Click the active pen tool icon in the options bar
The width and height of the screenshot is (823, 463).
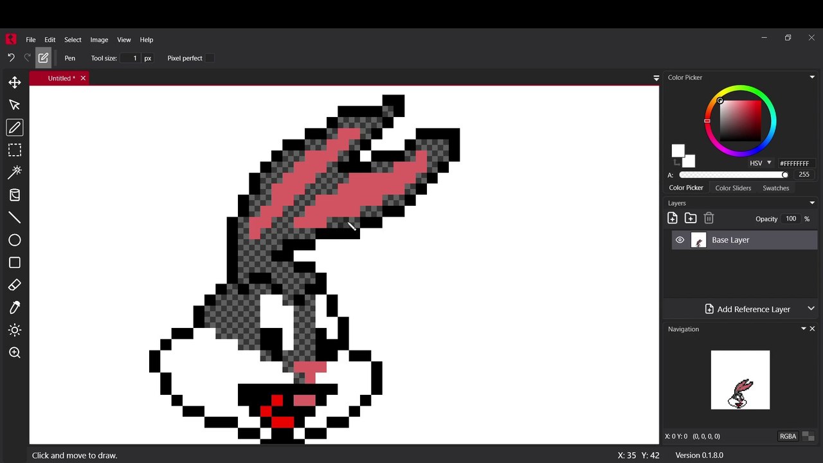coord(43,58)
